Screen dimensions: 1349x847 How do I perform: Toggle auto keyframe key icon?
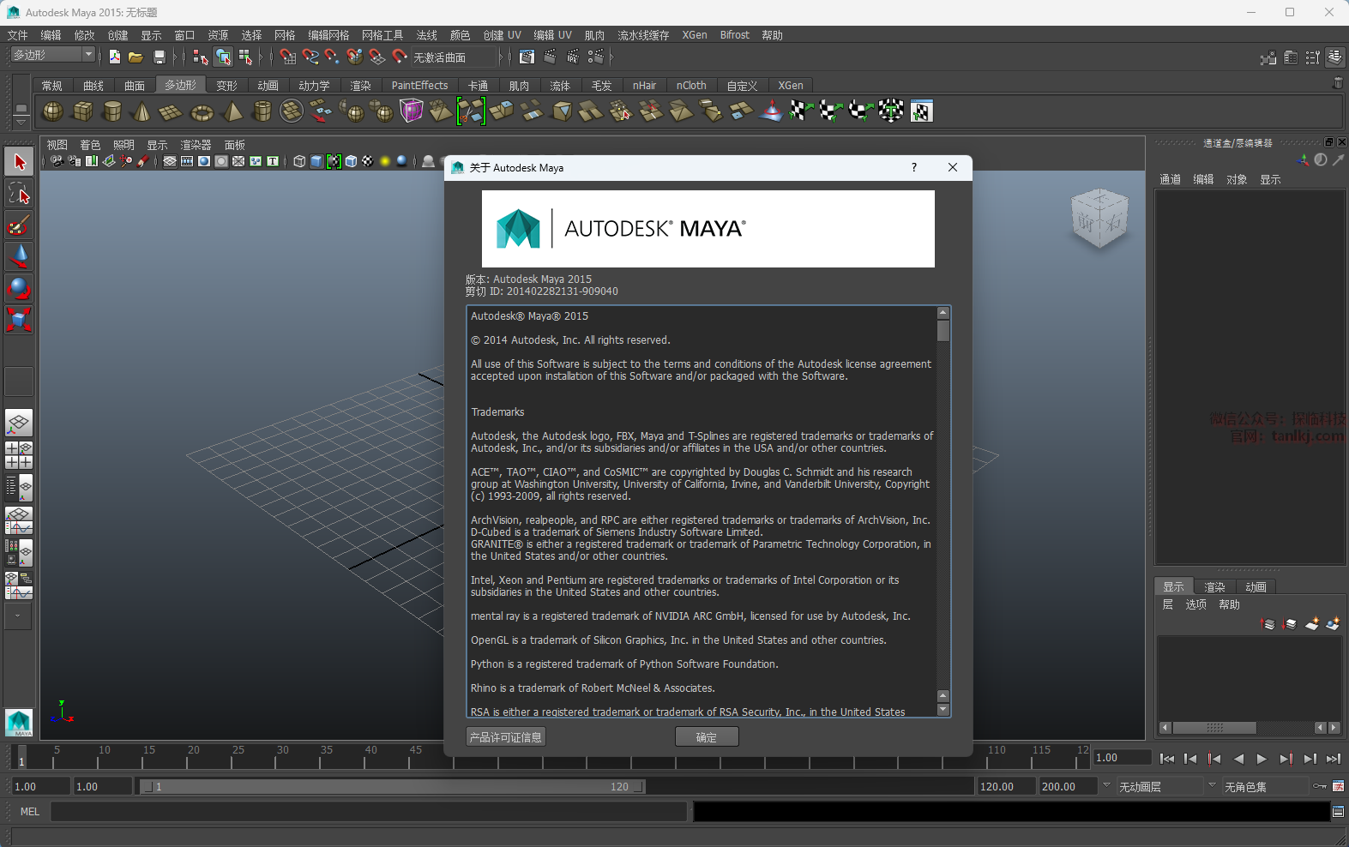(1320, 786)
